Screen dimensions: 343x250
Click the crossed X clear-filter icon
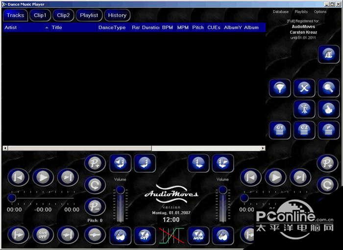point(304,88)
